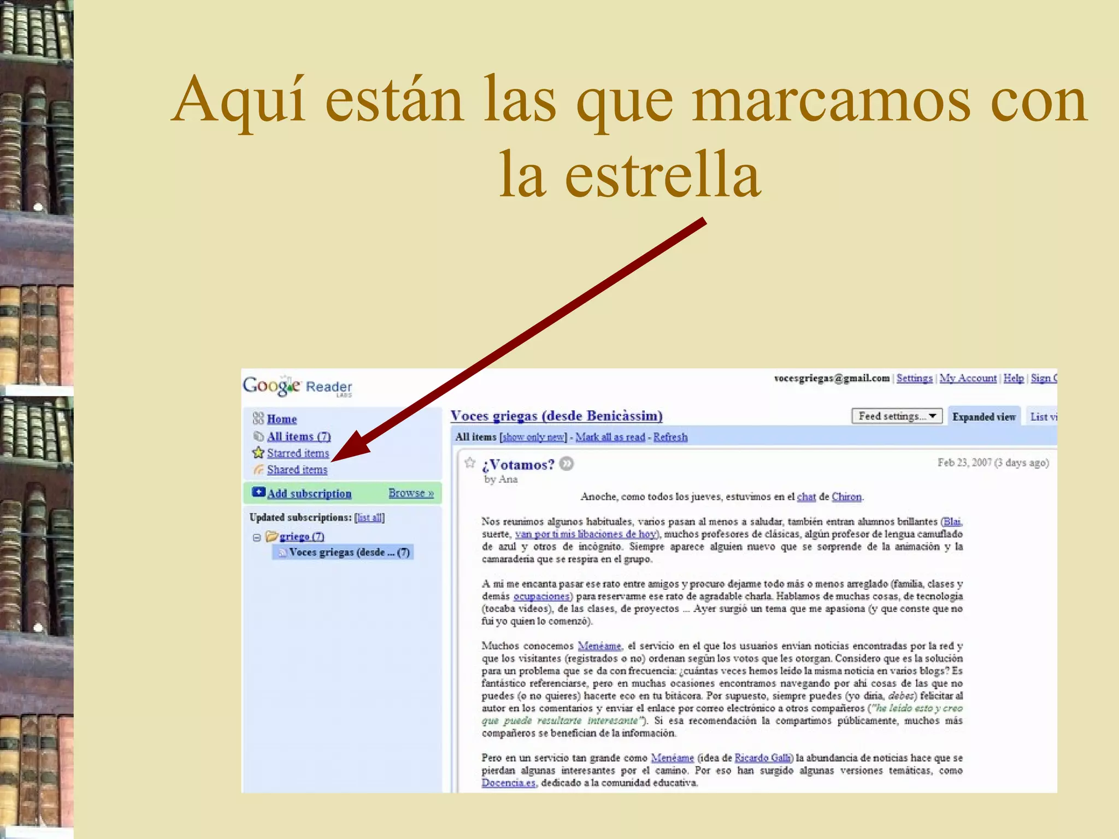This screenshot has width=1119, height=839.
Task: Open Help link in header
Action: coord(1014,378)
